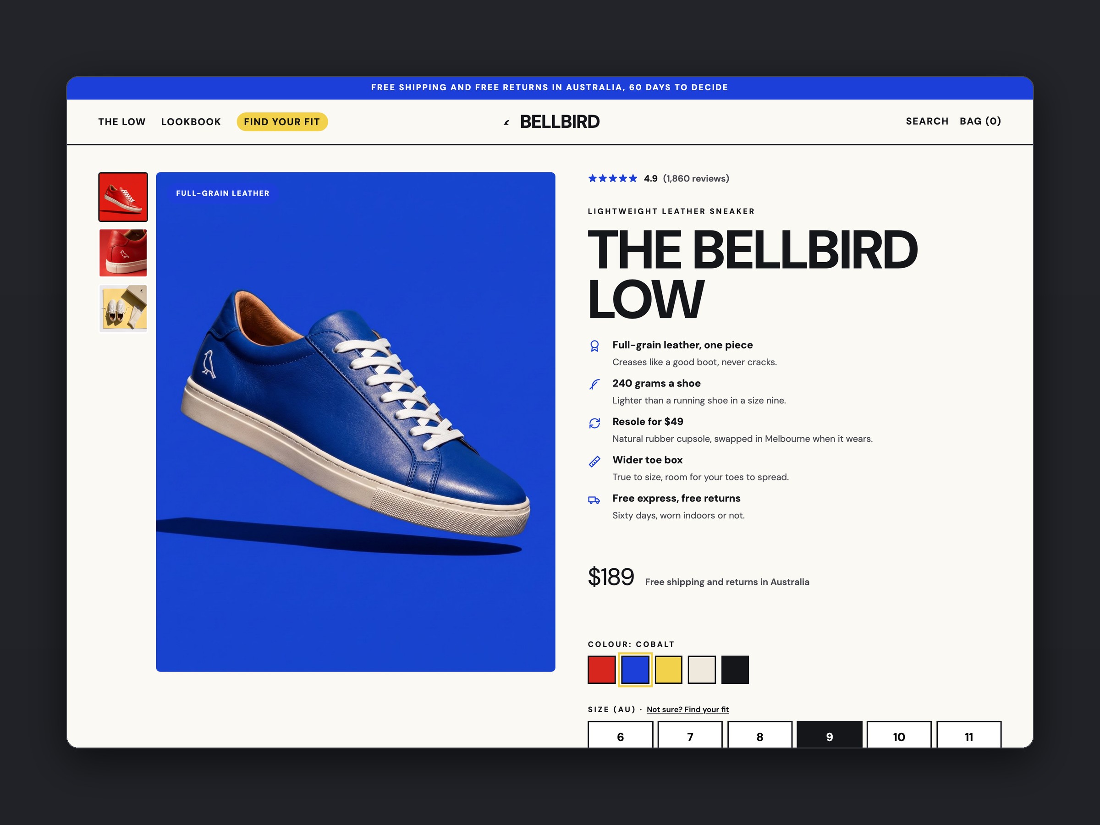Select size 10
The height and width of the screenshot is (825, 1100).
tap(899, 735)
